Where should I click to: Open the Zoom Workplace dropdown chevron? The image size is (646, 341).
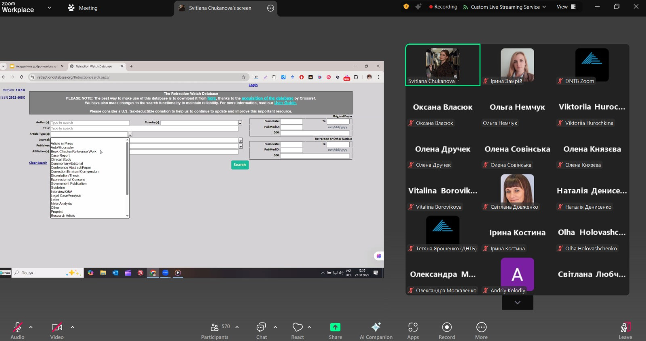pyautogui.click(x=50, y=7)
